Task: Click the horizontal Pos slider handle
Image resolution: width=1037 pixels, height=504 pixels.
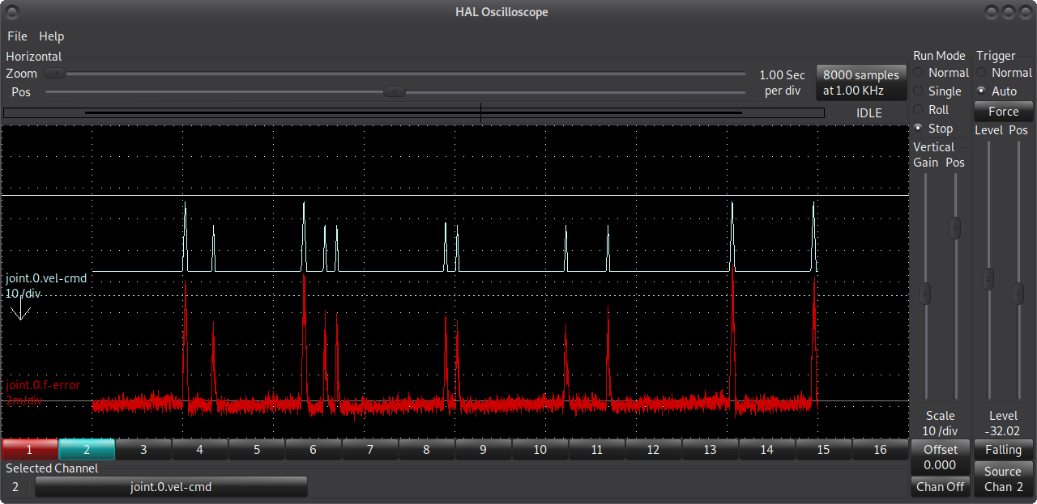Action: [x=394, y=92]
